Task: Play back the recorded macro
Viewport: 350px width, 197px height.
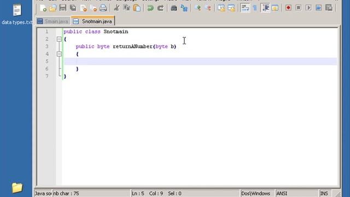Action: (x=308, y=8)
